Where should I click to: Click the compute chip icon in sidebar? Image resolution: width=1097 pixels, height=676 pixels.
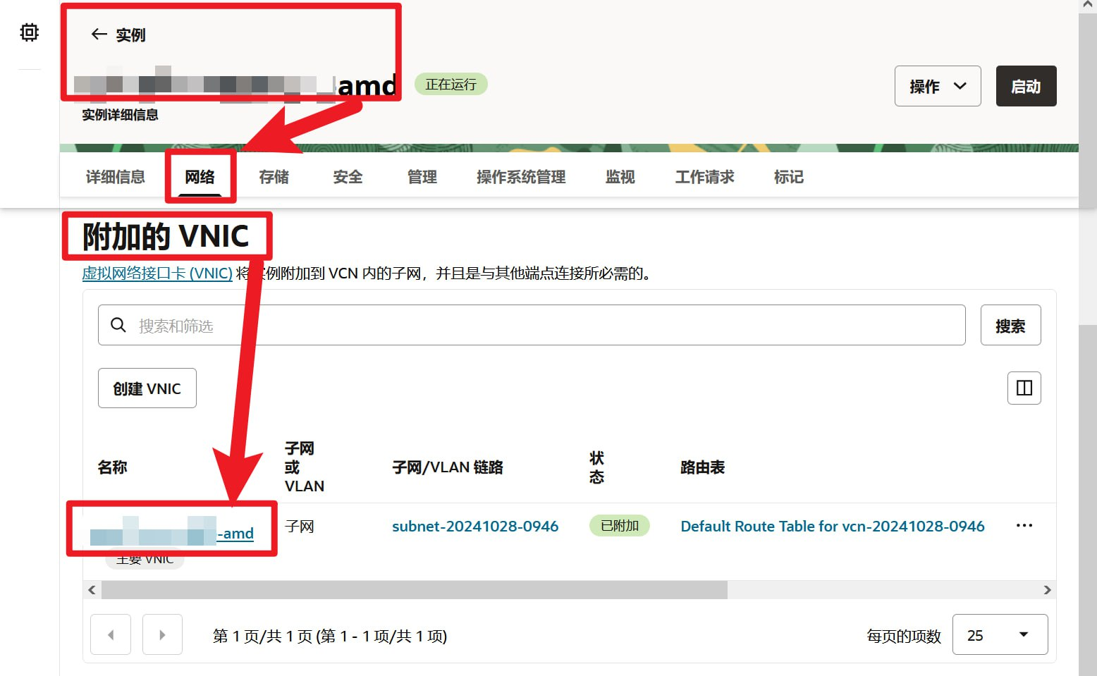29,32
